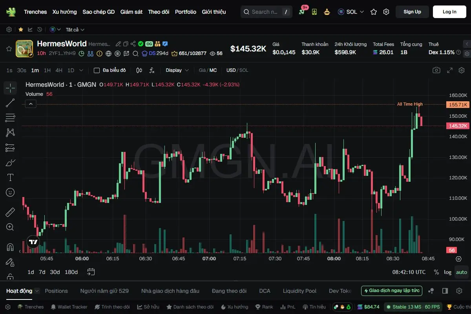Screen dimensions: 471x314
Task: Select the 7d date range
Action: pyautogui.click(x=42, y=272)
